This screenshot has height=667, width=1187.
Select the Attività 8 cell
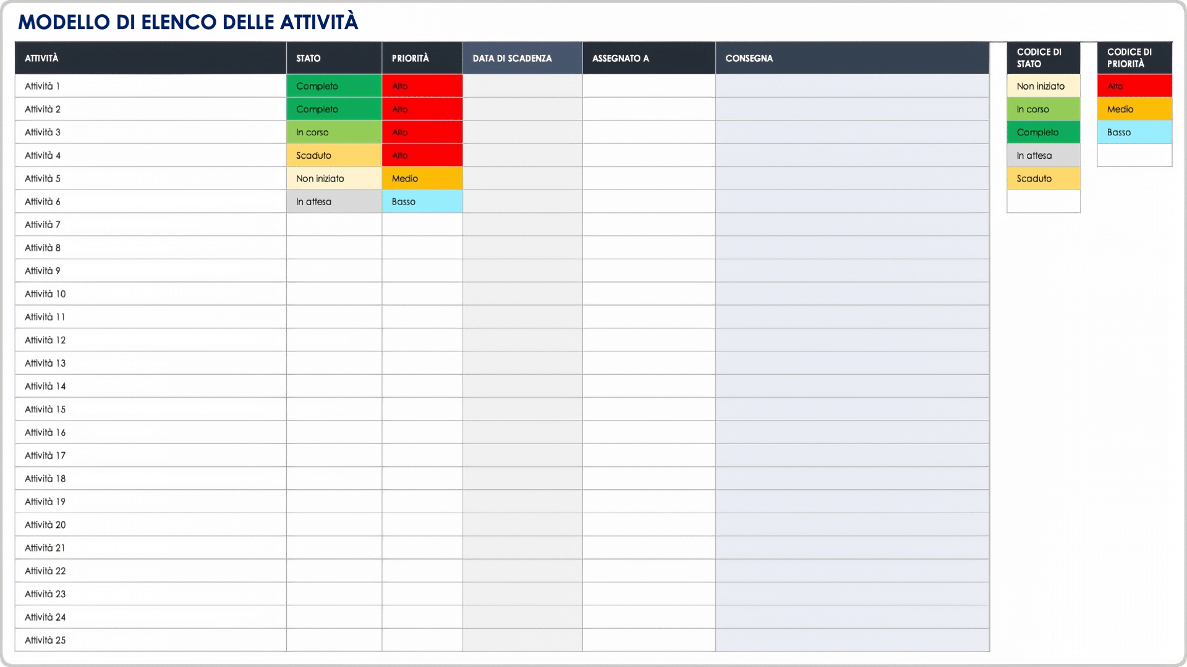(150, 248)
